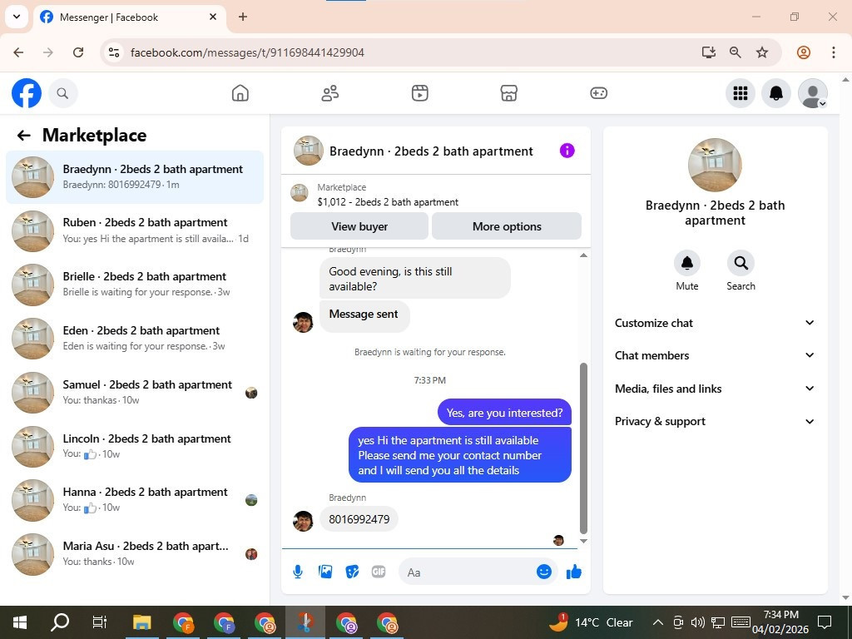Bookmark this page with star icon
This screenshot has height=639, width=852.
(x=762, y=52)
